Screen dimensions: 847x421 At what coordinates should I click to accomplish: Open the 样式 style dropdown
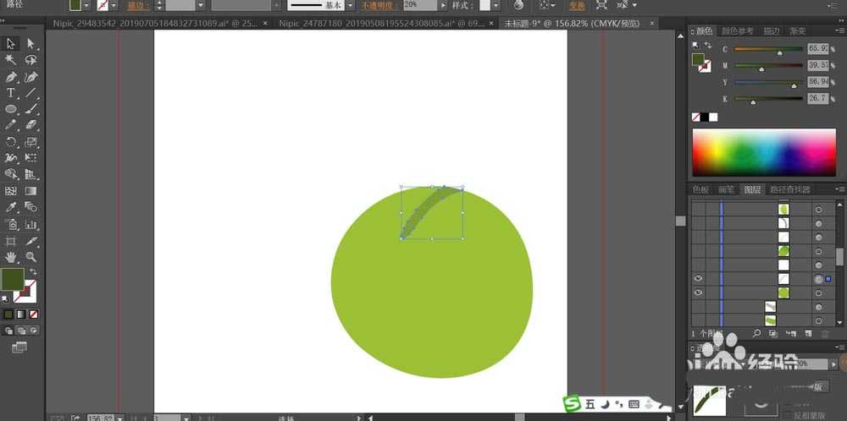[496, 5]
